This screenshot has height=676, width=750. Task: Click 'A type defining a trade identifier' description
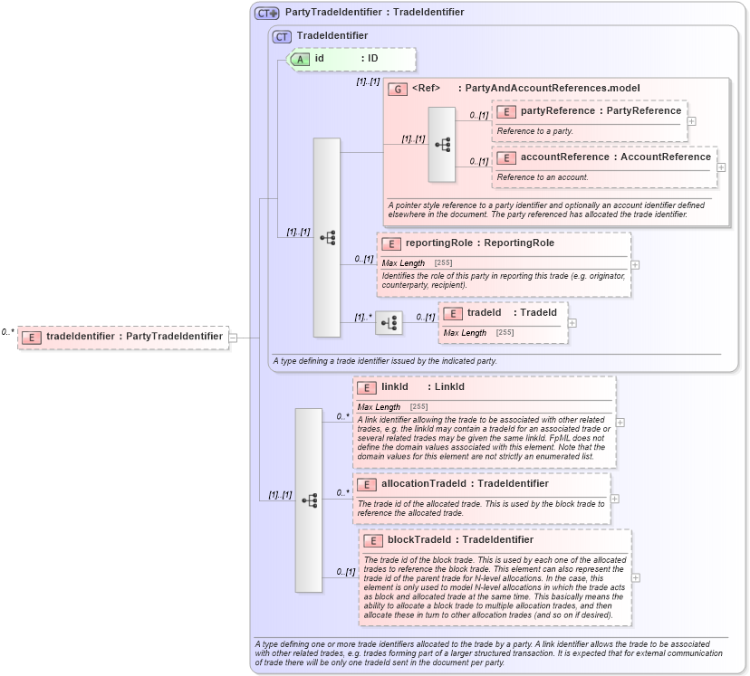click(385, 361)
